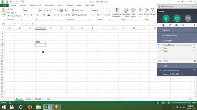Select the Sheet2 worksheet tab
This screenshot has width=197, height=110.
click(x=29, y=99)
